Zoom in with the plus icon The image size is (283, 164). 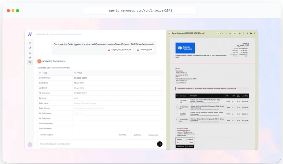click(240, 33)
